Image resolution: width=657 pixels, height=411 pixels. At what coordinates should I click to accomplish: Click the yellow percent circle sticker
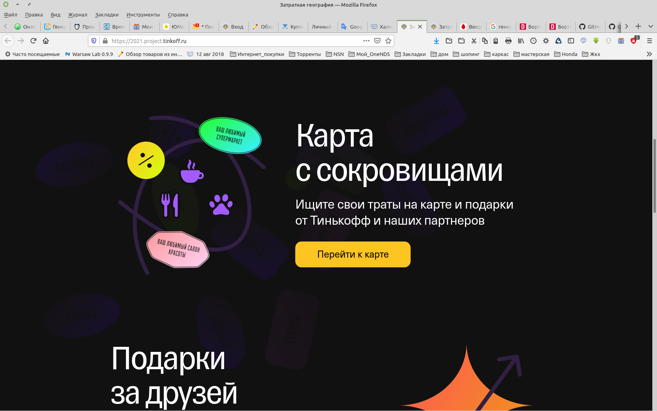click(x=146, y=160)
